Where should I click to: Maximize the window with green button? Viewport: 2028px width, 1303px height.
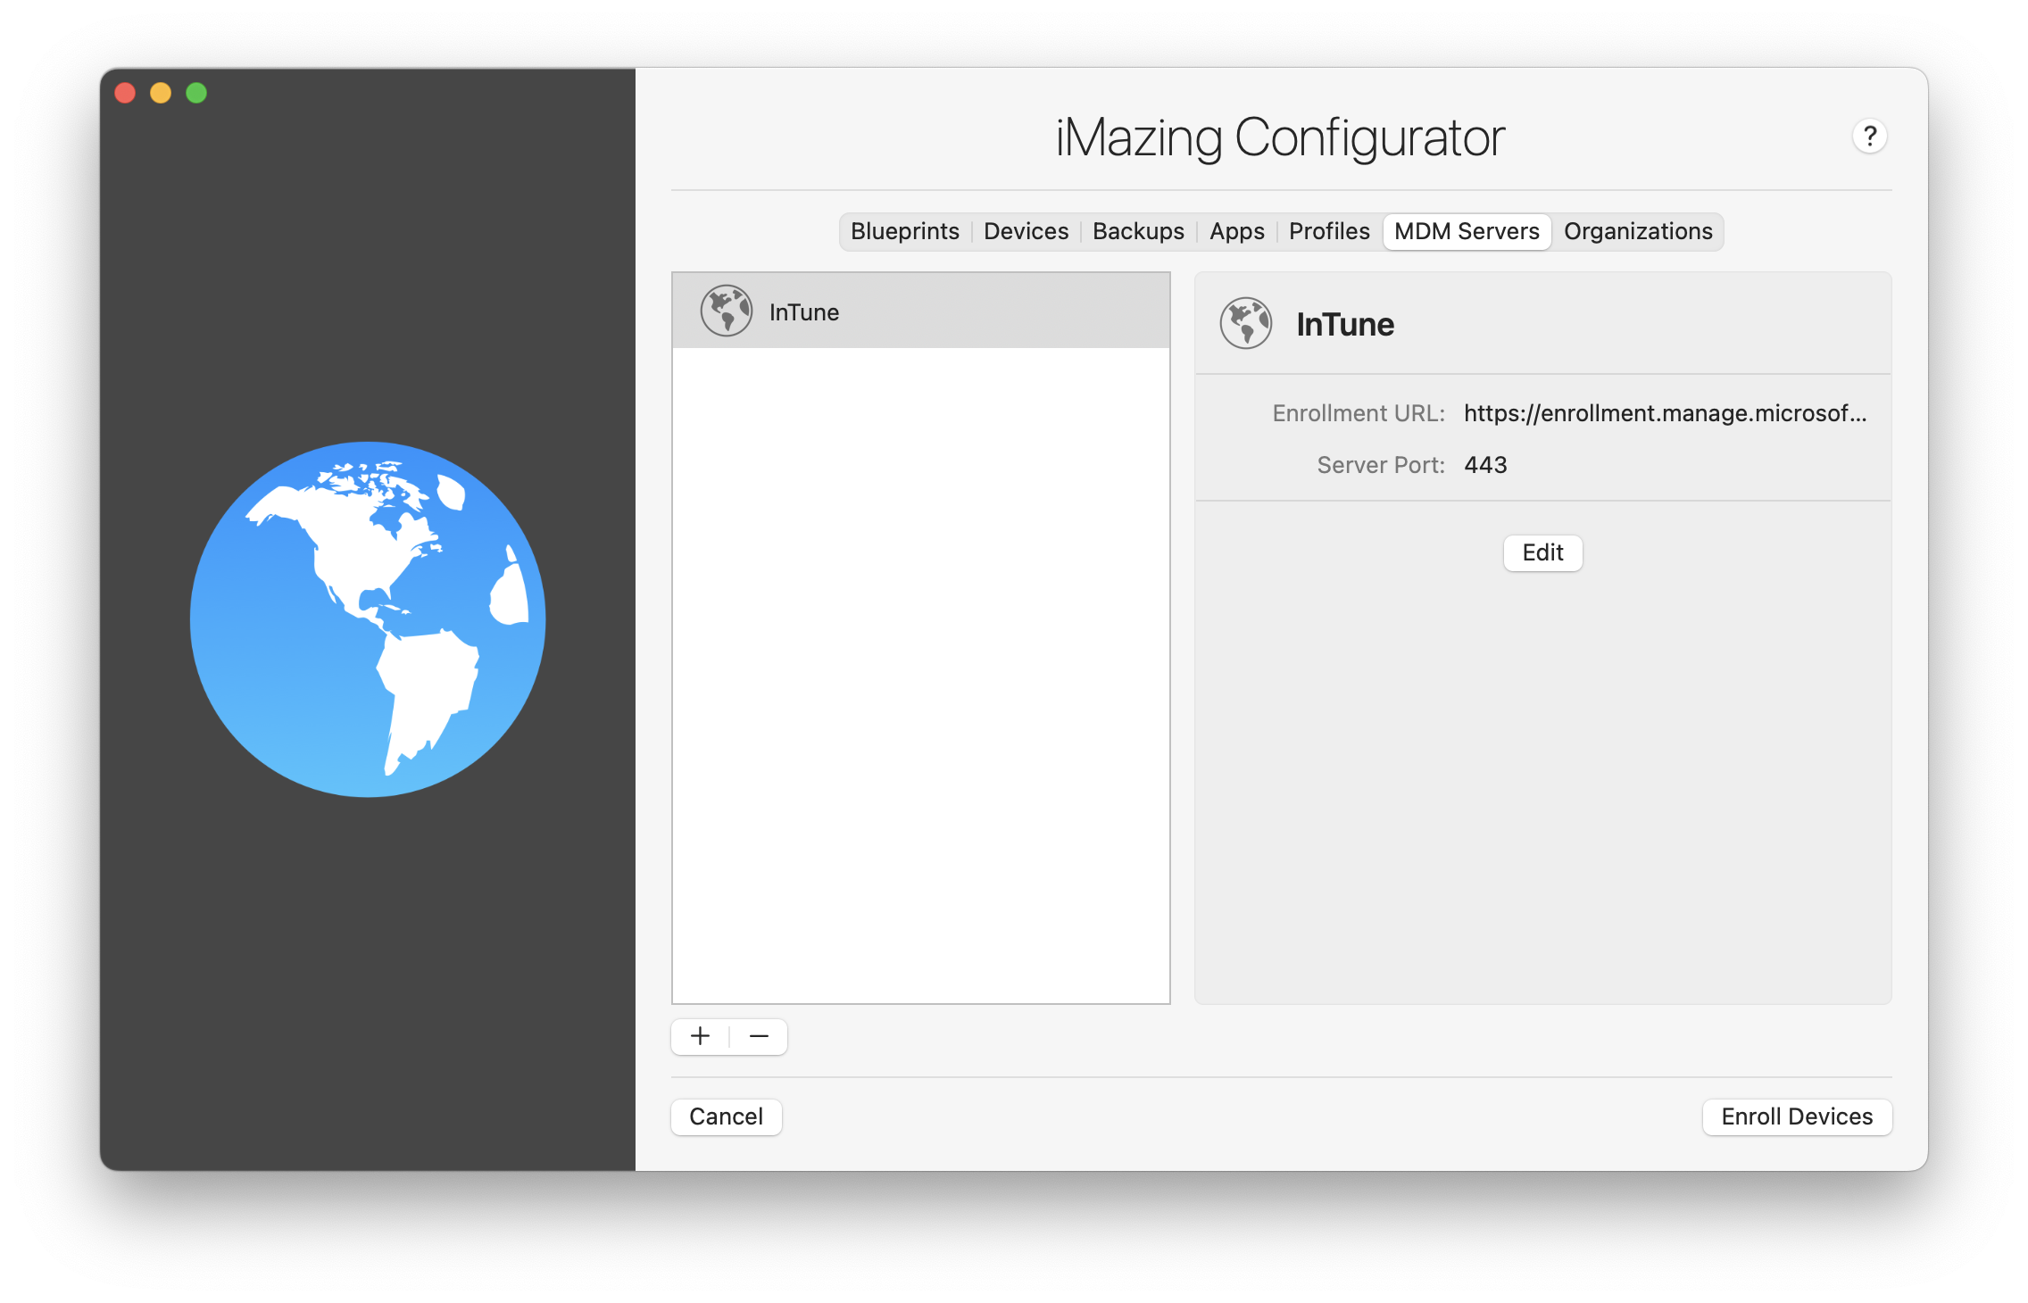pos(196,93)
